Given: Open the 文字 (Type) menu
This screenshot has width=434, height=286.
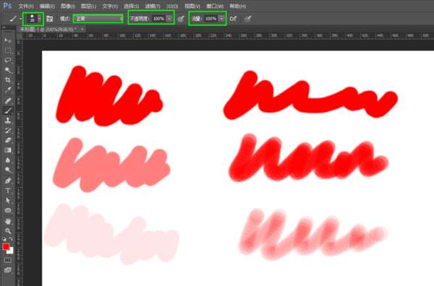Looking at the screenshot, I should tap(110, 6).
